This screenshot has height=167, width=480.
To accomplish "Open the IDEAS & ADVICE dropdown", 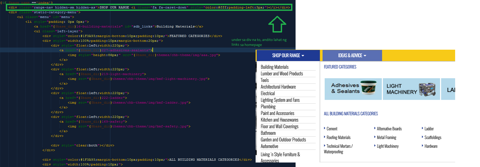I will 352,55.
